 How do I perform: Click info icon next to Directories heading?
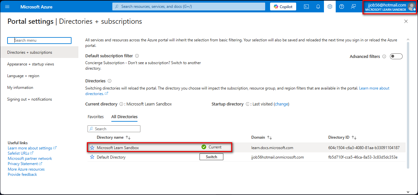pyautogui.click(x=109, y=81)
